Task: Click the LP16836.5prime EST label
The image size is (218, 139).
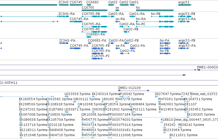Action: (x=59, y=115)
